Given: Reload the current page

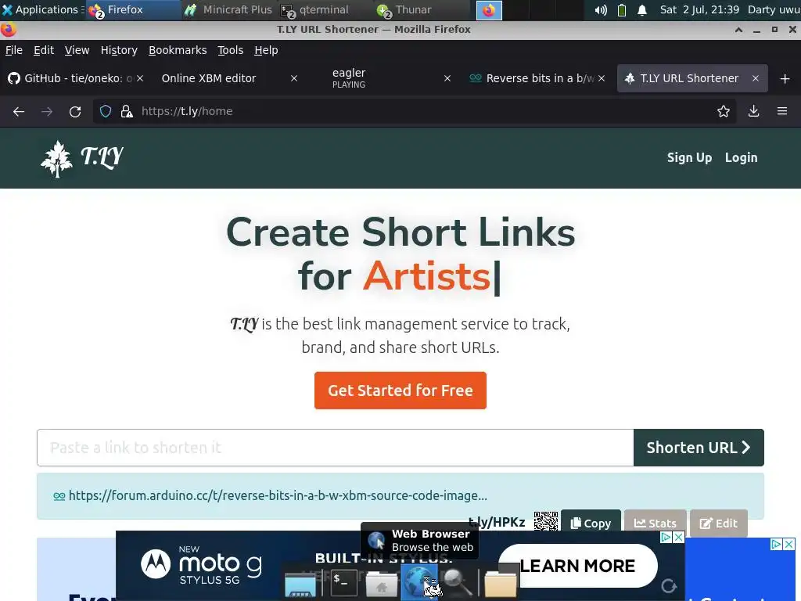Looking at the screenshot, I should click(75, 111).
